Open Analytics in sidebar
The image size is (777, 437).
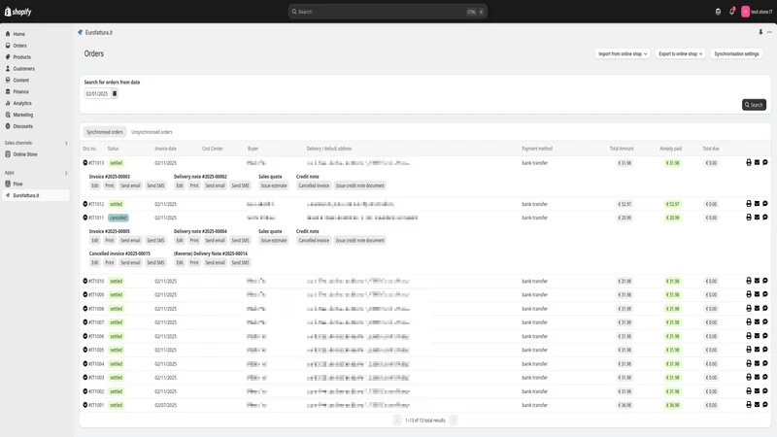[22, 103]
